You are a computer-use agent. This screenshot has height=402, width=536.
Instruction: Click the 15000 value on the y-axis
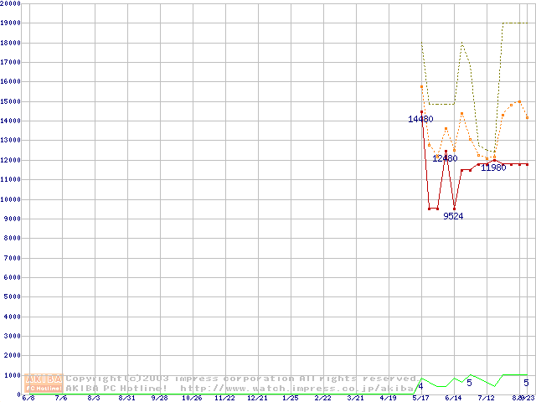11,101
